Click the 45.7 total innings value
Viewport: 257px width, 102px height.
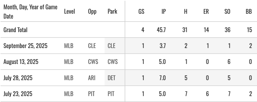point(161,30)
